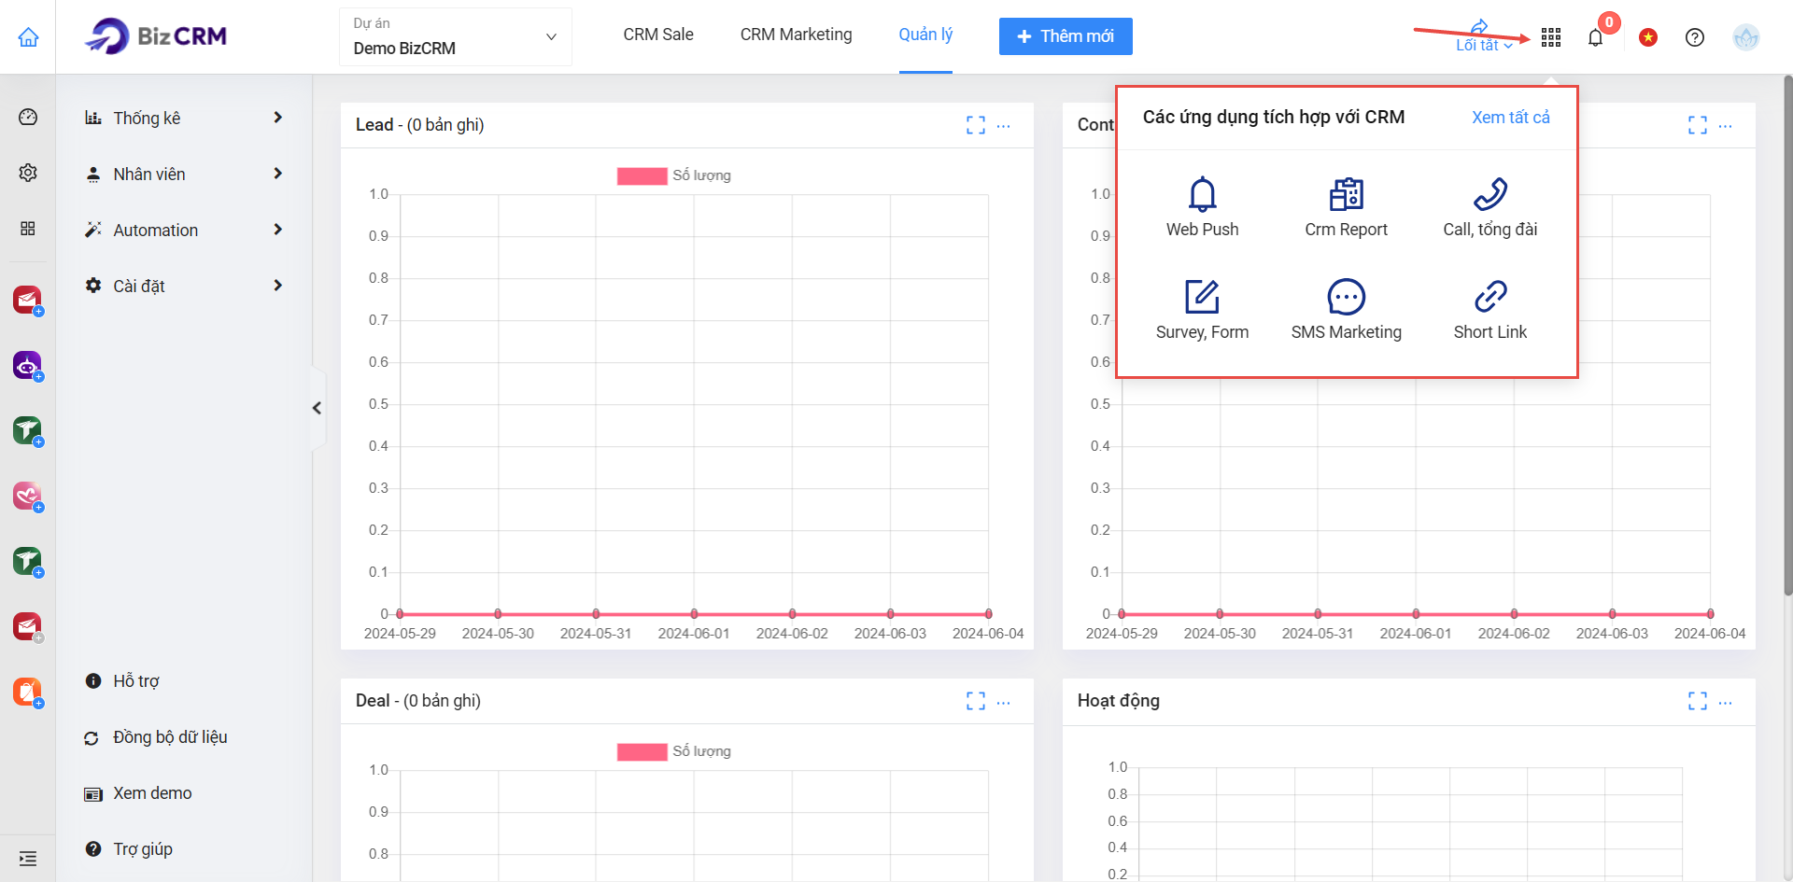Viewport: 1793px width, 882px height.
Task: Expand the Deal chart to fullscreen
Action: pyautogui.click(x=976, y=701)
